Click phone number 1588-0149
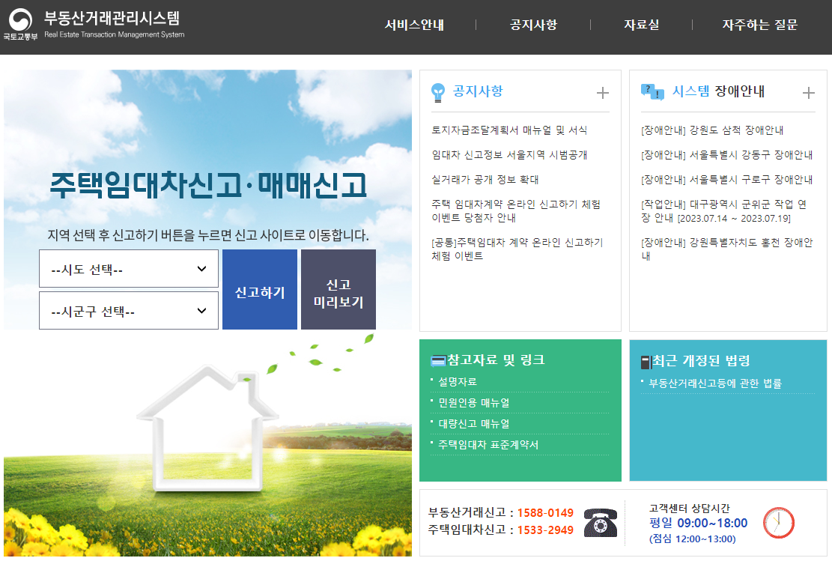Screen dimensions: 832x561 [545, 513]
